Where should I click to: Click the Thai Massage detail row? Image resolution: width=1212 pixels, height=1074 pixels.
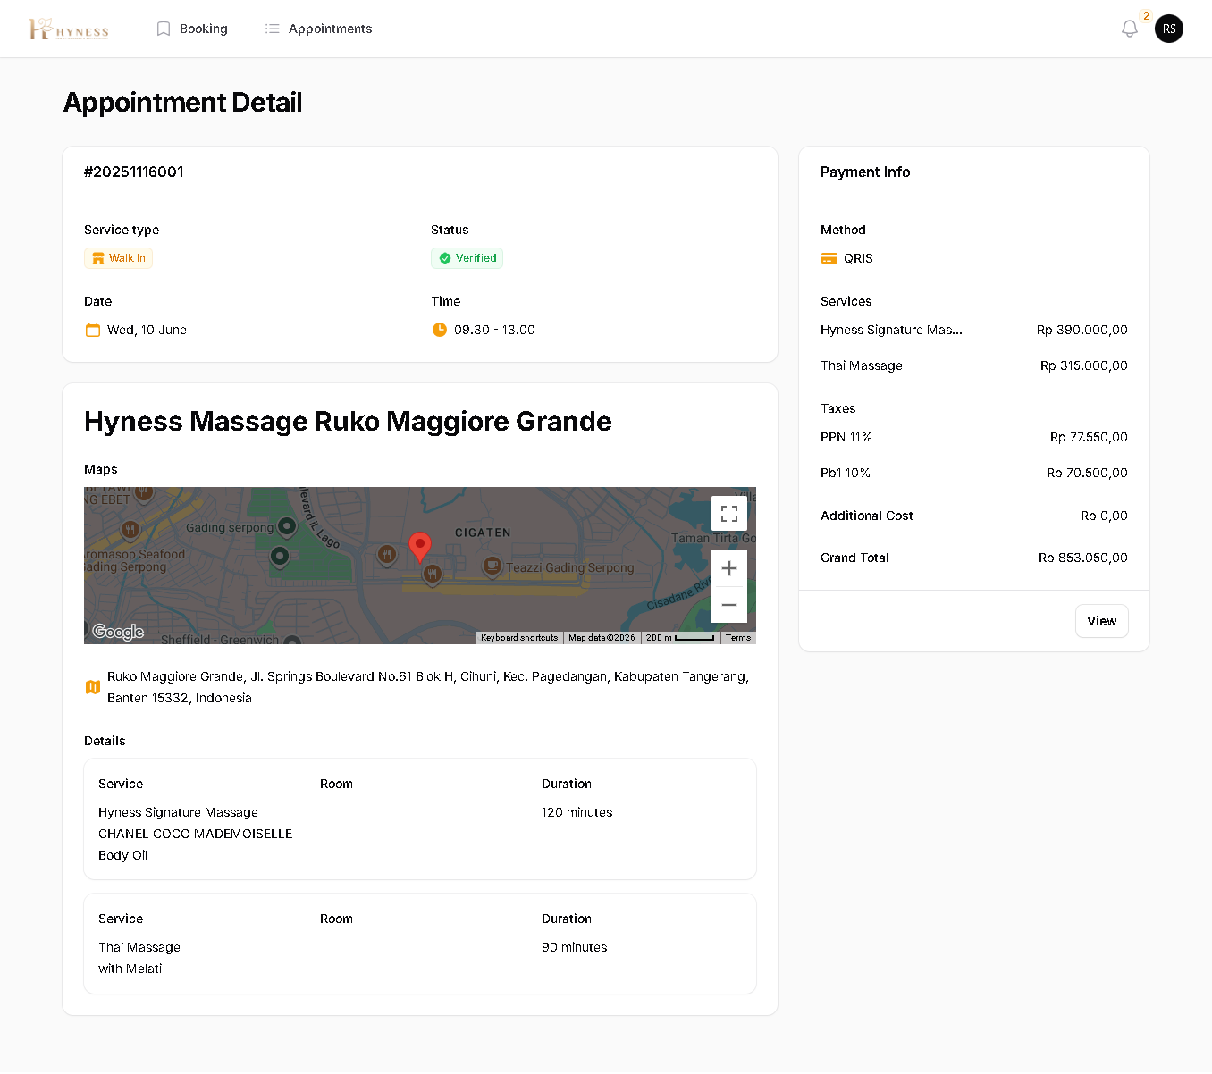point(420,944)
